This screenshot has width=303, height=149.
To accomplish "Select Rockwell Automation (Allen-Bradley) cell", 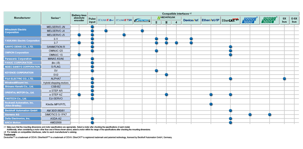I will coord(22,104).
